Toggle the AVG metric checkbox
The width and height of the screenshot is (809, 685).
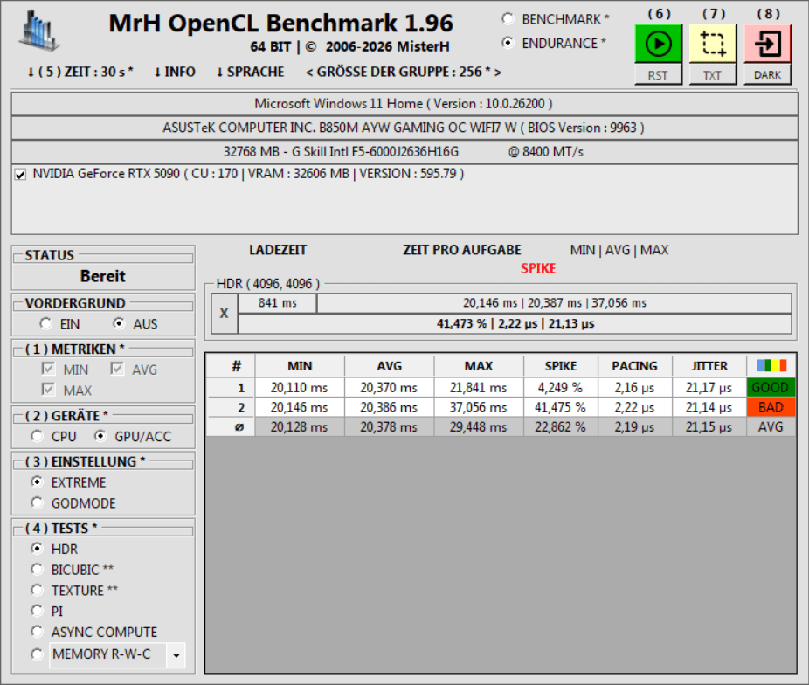tap(117, 369)
